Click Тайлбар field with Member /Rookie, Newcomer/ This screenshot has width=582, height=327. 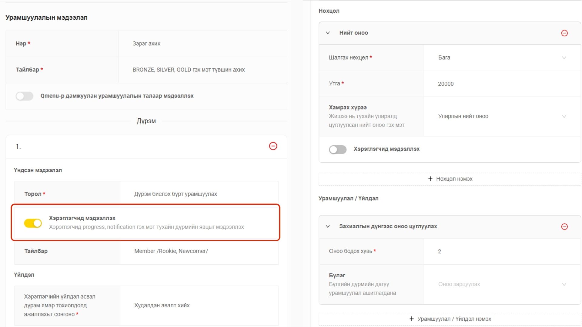[199, 251]
